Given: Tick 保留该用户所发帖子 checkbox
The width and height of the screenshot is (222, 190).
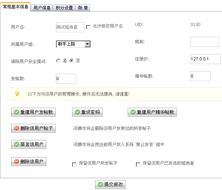Looking at the screenshot, I should pyautogui.click(x=74, y=165).
